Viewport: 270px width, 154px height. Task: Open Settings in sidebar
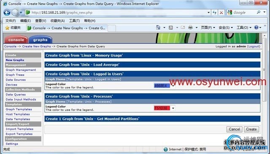12,144
